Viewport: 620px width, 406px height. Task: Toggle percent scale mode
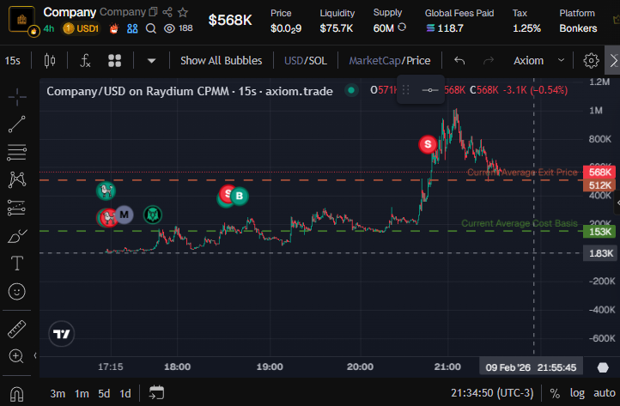point(555,393)
